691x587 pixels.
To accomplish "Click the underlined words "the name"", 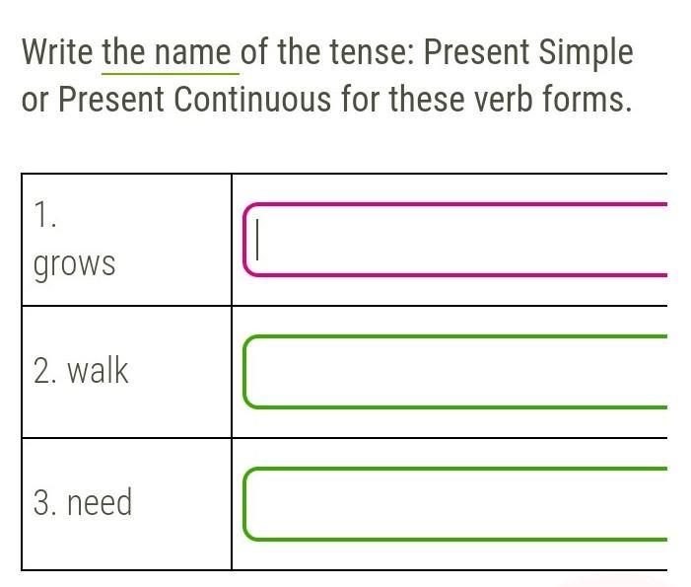I will tap(171, 52).
